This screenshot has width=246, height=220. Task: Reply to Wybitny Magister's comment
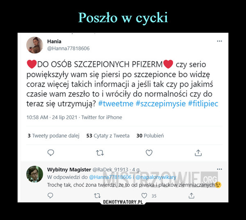[50, 196]
